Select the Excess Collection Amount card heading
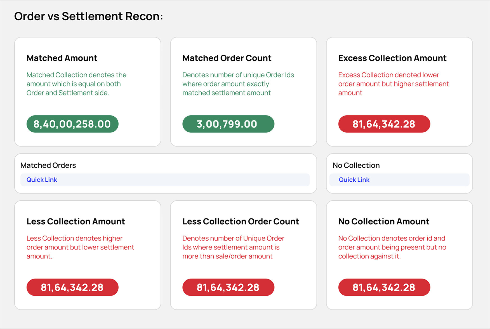This screenshot has width=490, height=329. (392, 58)
